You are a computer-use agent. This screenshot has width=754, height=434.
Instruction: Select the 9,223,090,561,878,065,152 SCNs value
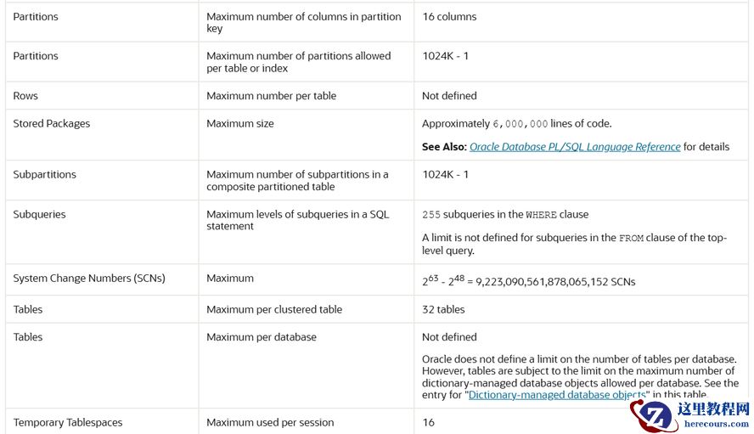(555, 281)
